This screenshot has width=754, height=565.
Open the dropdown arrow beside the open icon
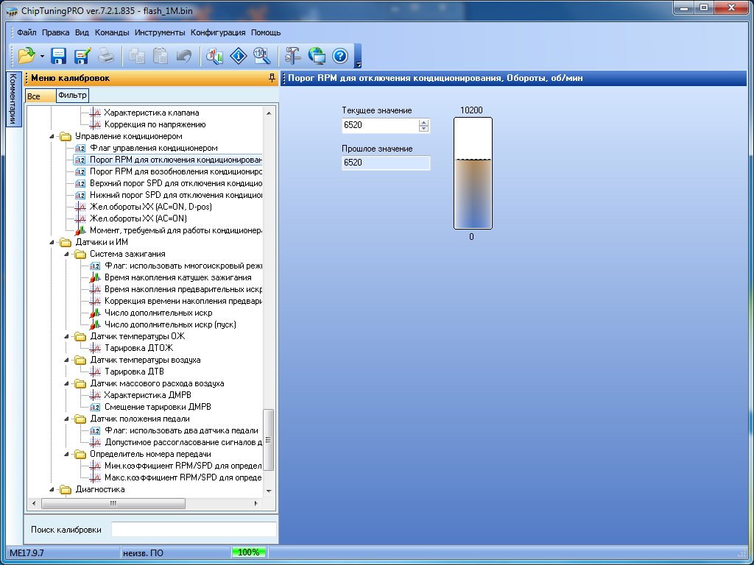tap(42, 56)
